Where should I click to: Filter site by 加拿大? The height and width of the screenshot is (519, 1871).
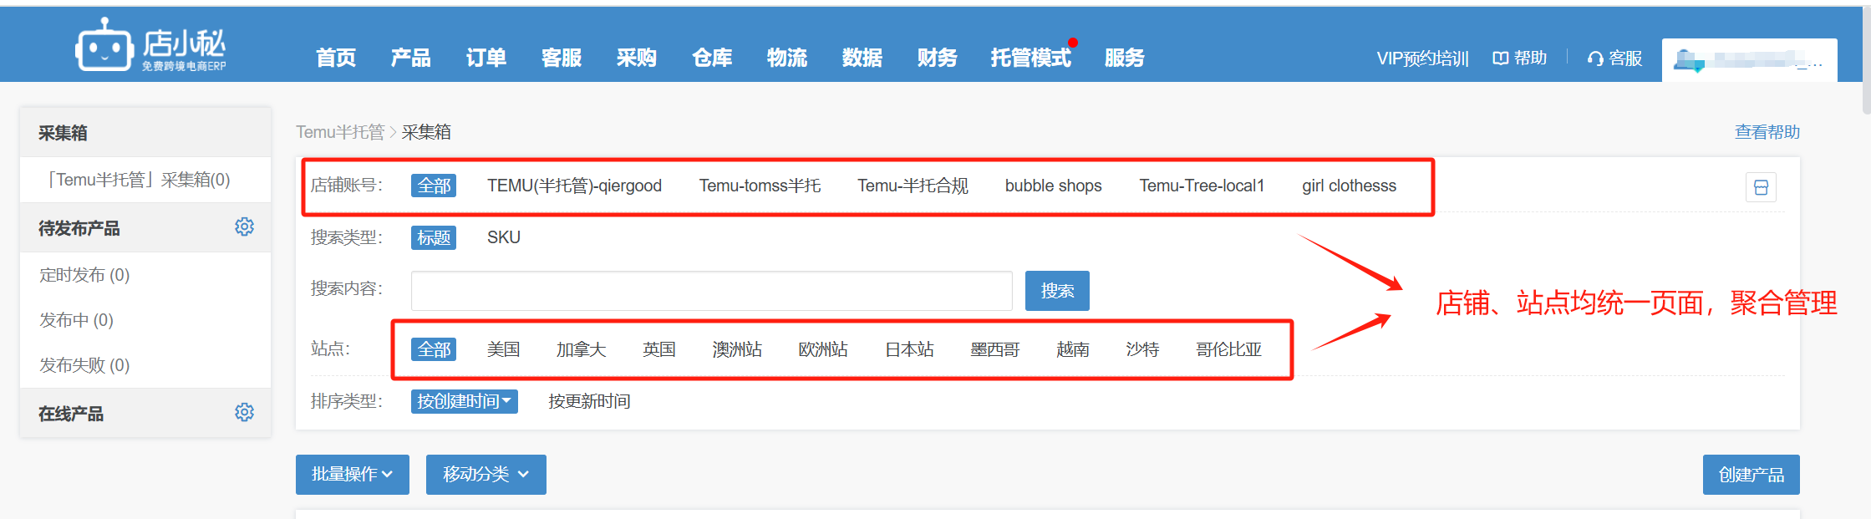581,349
